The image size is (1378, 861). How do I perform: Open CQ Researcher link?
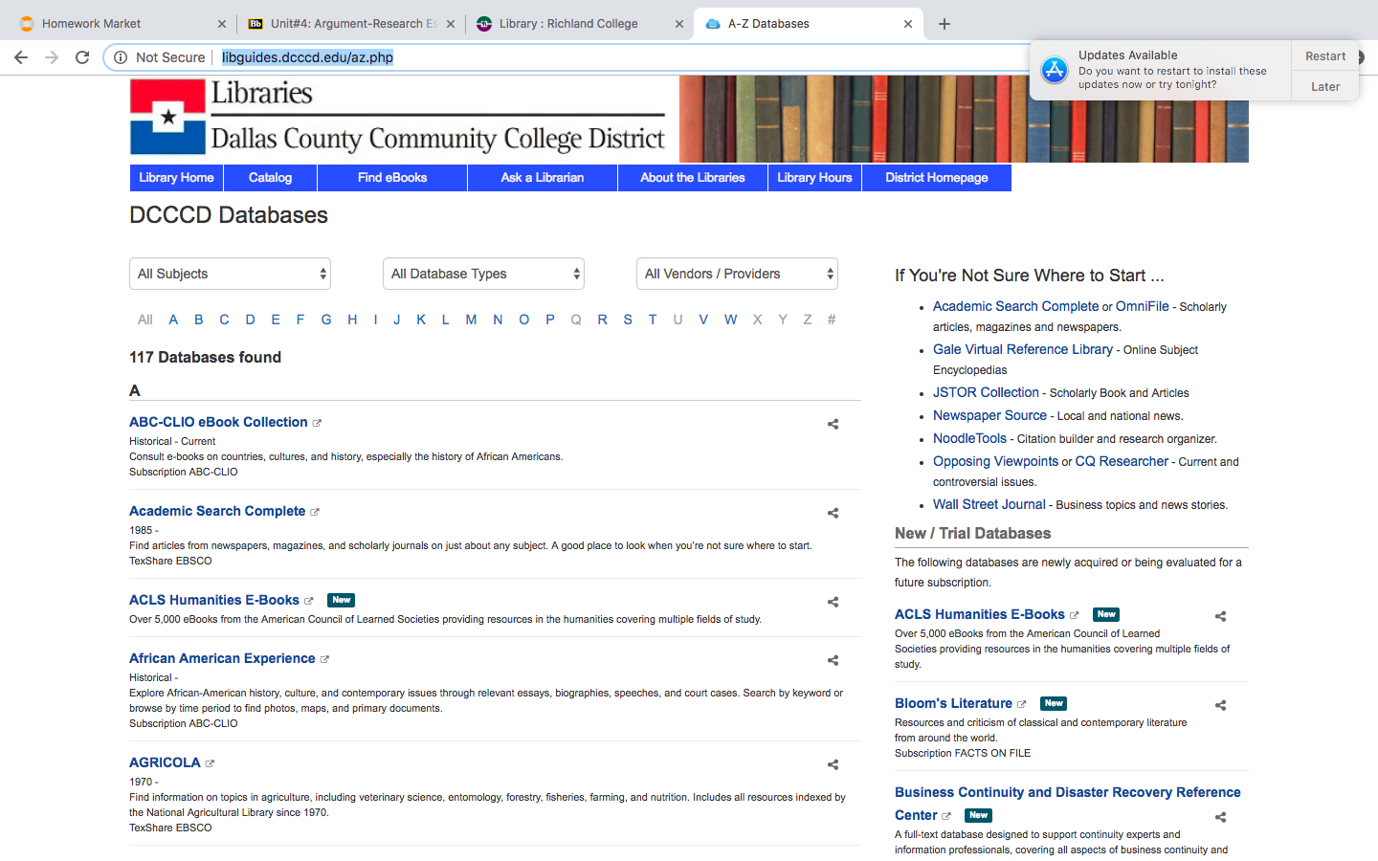1122,461
